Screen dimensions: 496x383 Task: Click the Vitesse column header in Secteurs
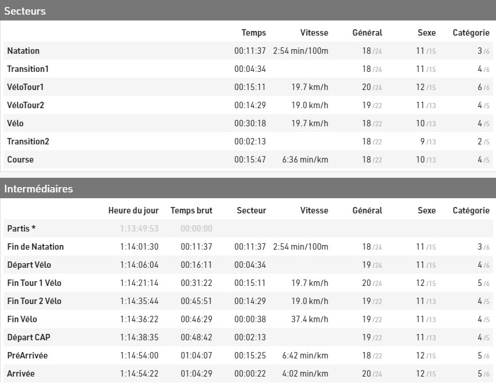[x=314, y=33]
